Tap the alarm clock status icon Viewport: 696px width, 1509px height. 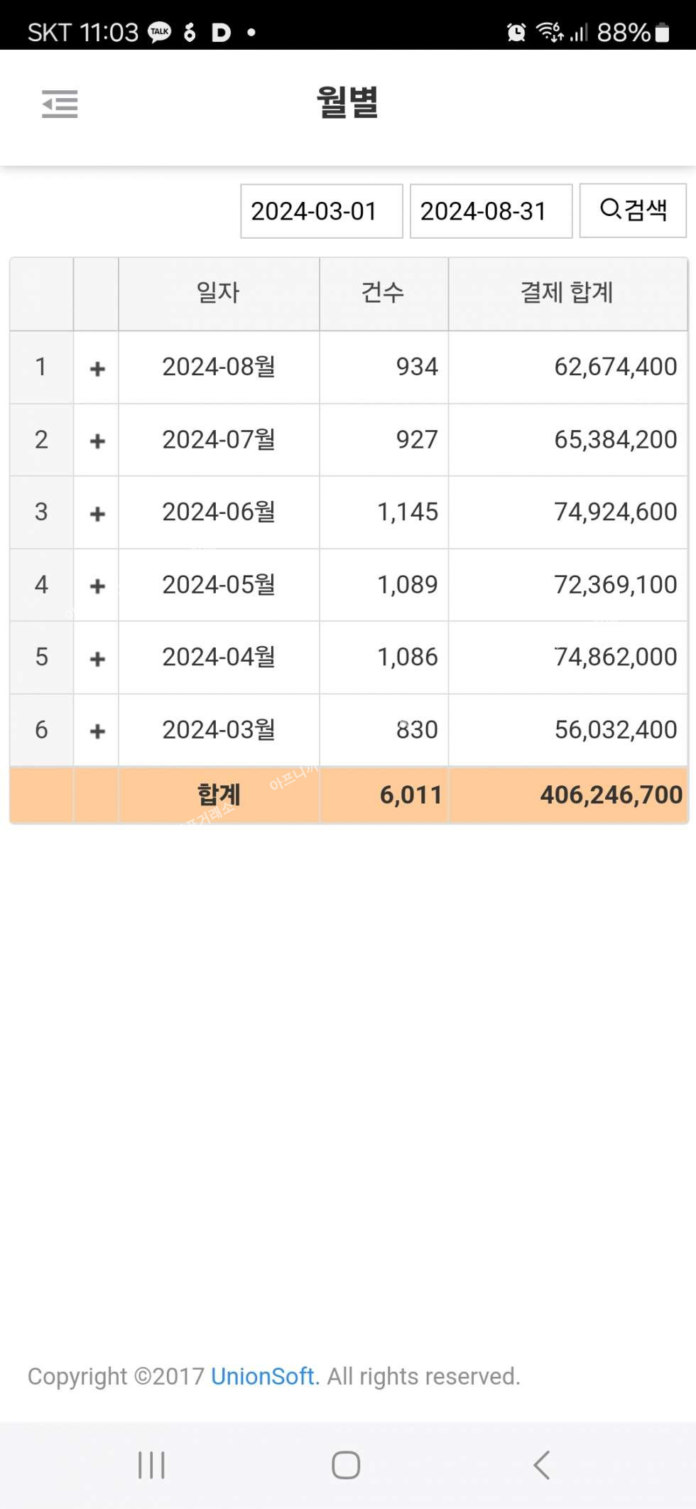516,32
